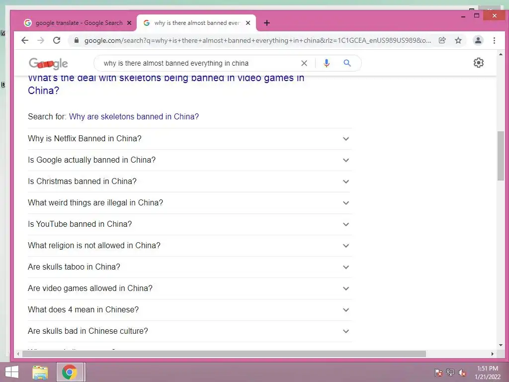Clear the Google search box text
This screenshot has height=382, width=509.
coord(304,63)
